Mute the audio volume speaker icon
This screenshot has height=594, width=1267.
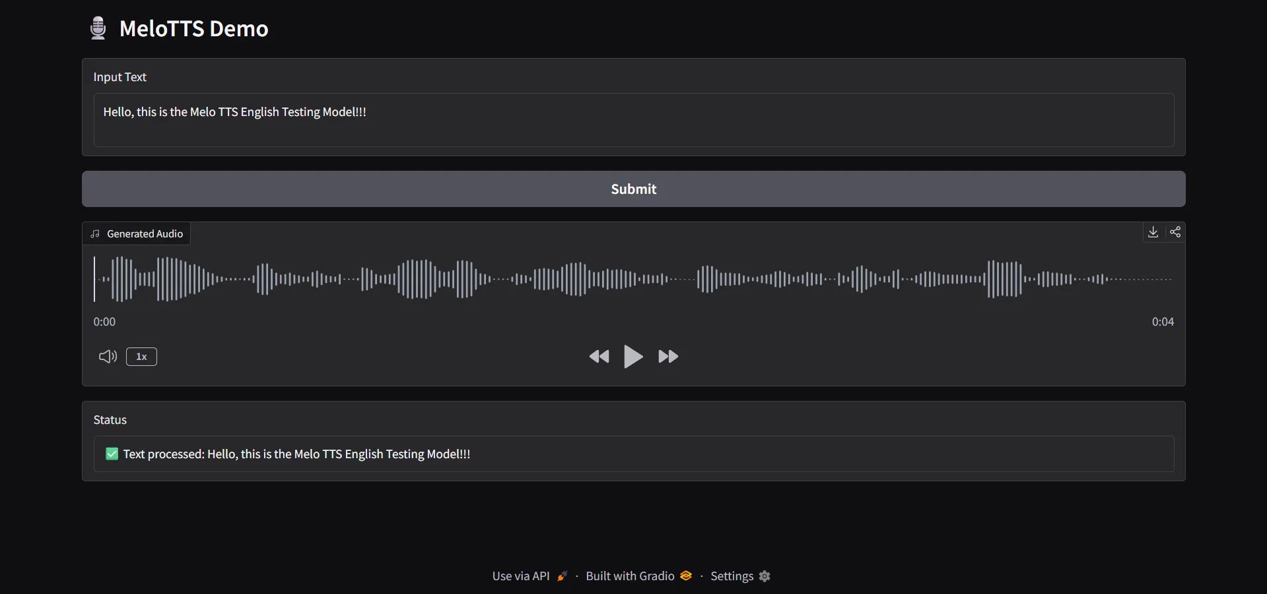108,357
